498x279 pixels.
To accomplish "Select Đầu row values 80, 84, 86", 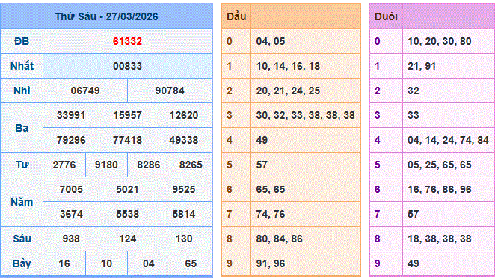I will click(280, 239).
